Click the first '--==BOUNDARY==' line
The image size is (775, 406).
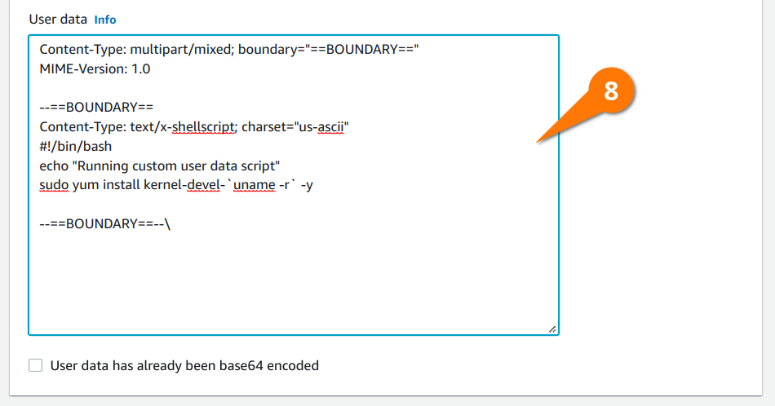pyautogui.click(x=96, y=107)
